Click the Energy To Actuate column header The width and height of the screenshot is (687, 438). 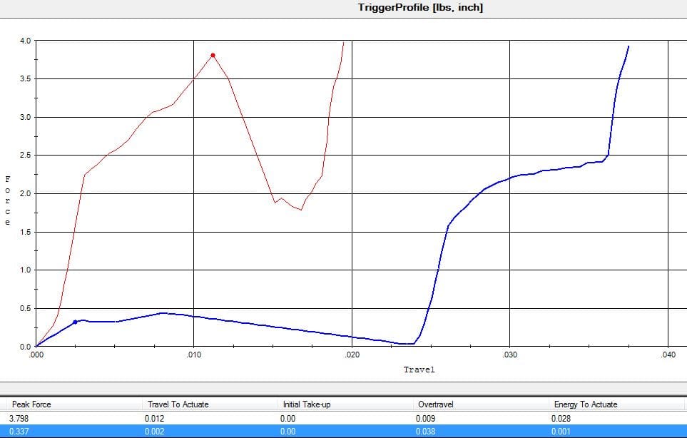(585, 404)
